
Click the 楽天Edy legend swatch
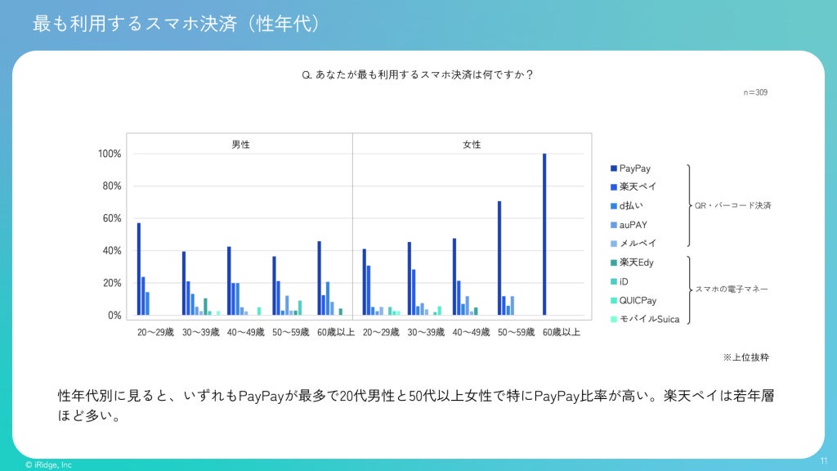[x=614, y=262]
